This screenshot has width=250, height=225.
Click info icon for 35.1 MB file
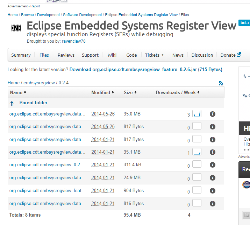pos(212,152)
